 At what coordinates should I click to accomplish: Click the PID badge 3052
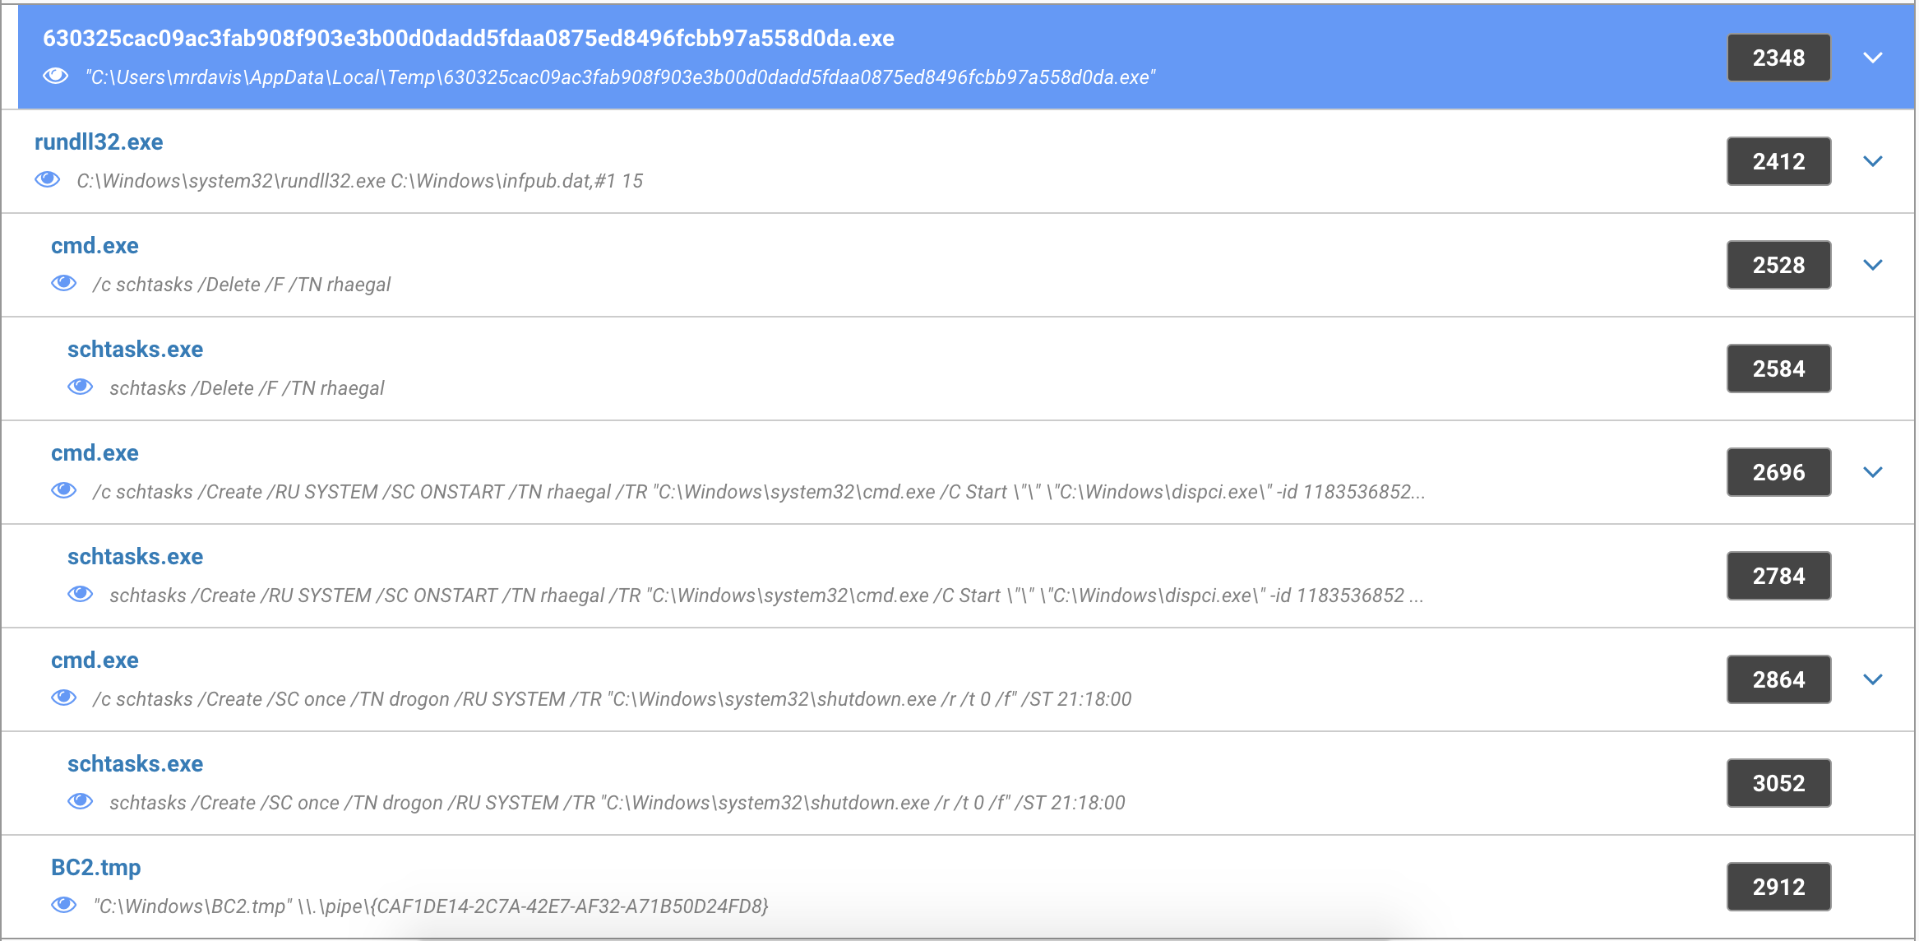coord(1778,783)
